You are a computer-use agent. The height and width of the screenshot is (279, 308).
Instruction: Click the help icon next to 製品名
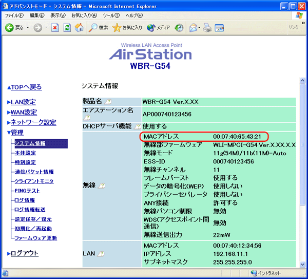point(108,102)
